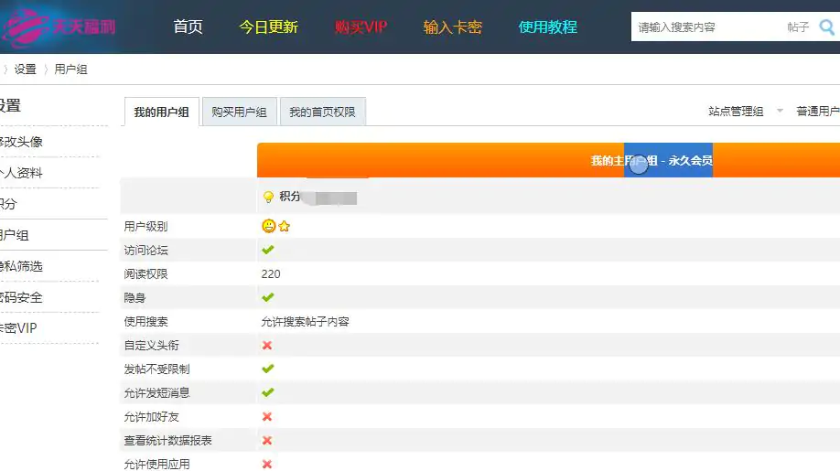Click the 允许使用应用 row label

(x=157, y=464)
